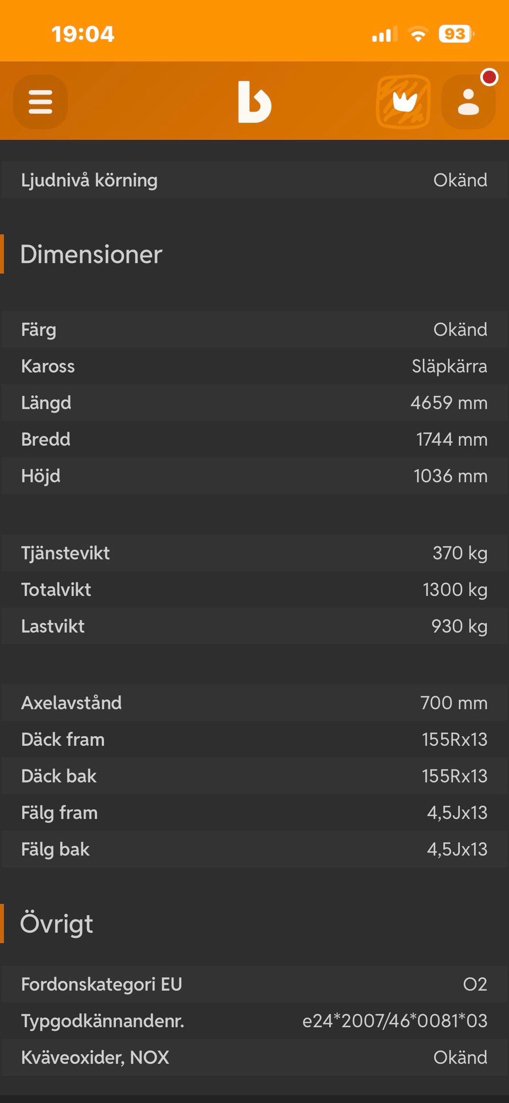Tap the 19:04 clock
The height and width of the screenshot is (1103, 509).
tap(83, 35)
